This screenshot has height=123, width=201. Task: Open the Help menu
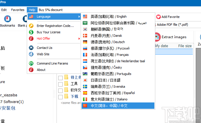tap(32, 10)
